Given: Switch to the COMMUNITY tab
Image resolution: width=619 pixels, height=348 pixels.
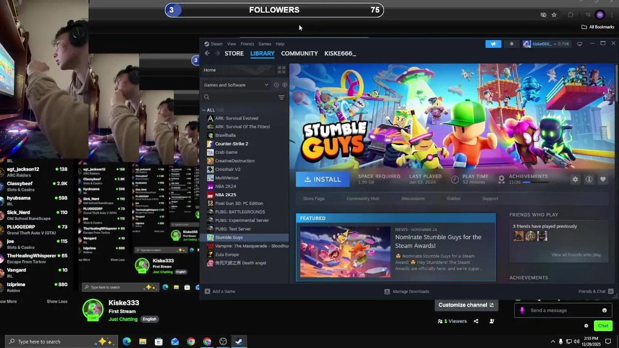Looking at the screenshot, I should pos(299,53).
